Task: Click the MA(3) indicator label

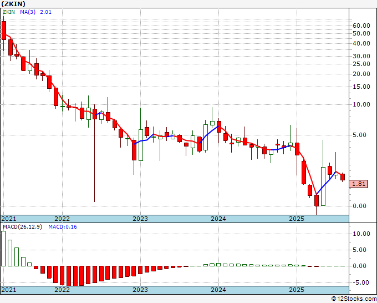Action: [x=28, y=12]
